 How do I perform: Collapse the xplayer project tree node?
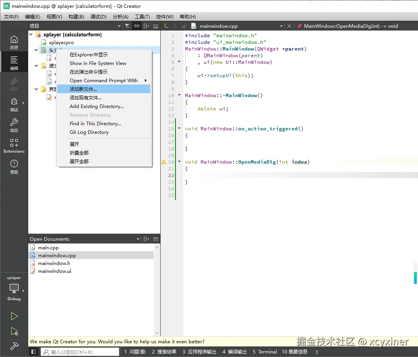point(31,34)
